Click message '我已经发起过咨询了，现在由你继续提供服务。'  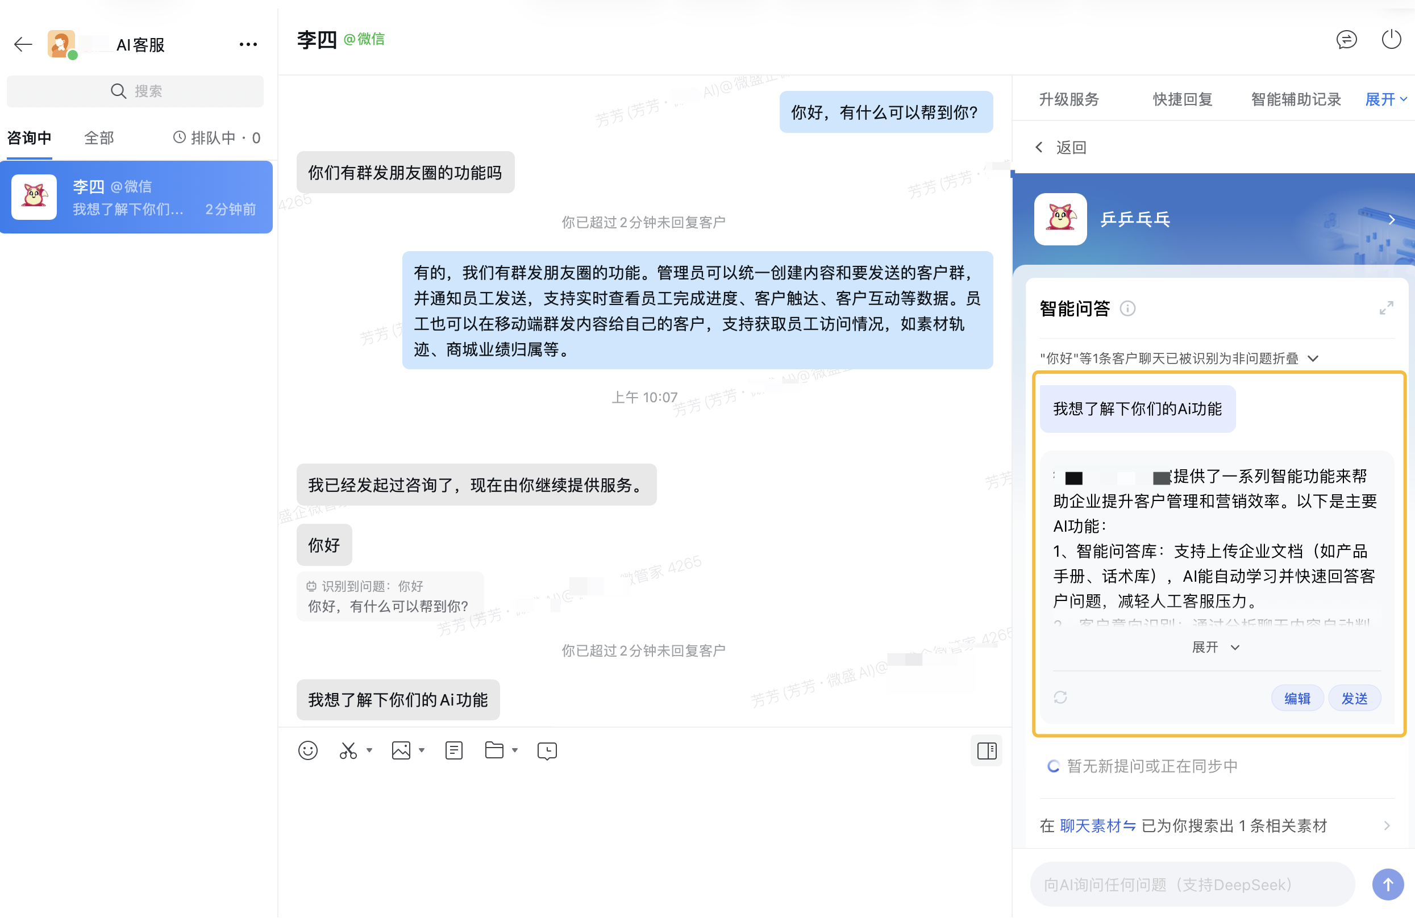(x=476, y=485)
